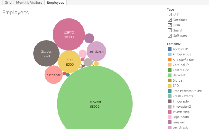Toggle the Firm type checkbox

(x=170, y=25)
